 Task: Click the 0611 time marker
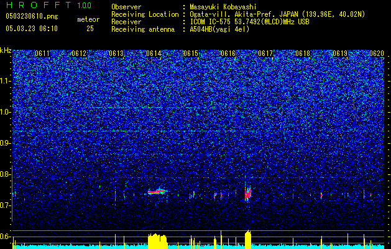click(42, 54)
